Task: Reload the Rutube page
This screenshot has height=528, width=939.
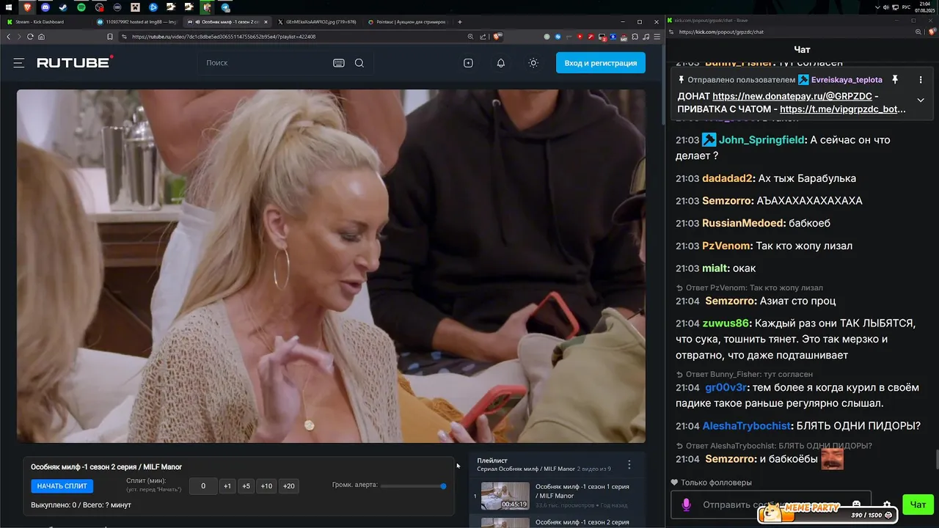Action: tap(30, 37)
